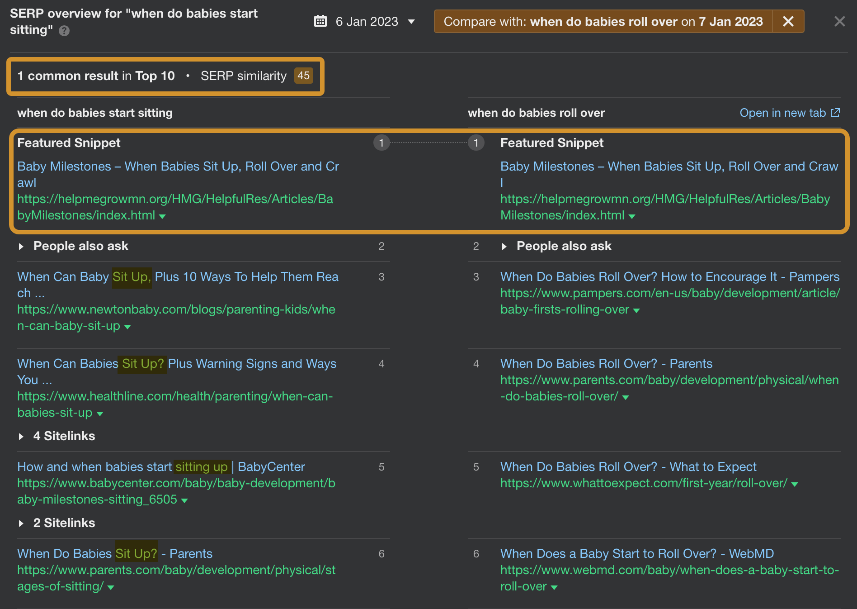Click the external link icon by Open in new tab
Screen dimensions: 857x609
coord(835,113)
